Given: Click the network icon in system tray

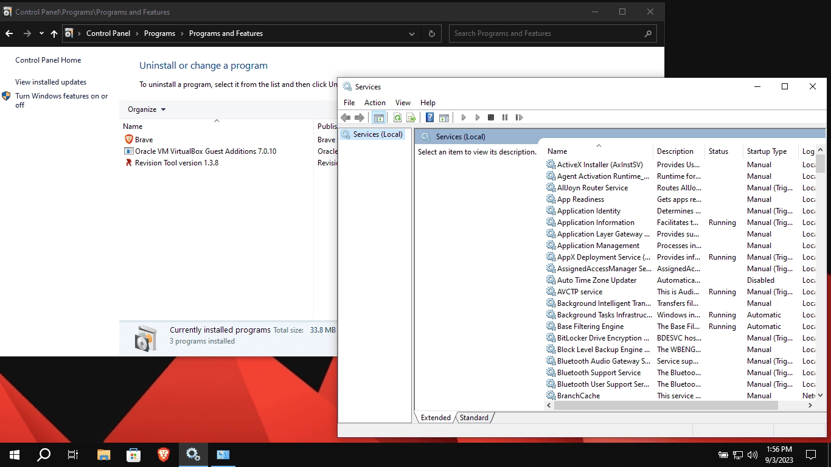Looking at the screenshot, I should (738, 454).
